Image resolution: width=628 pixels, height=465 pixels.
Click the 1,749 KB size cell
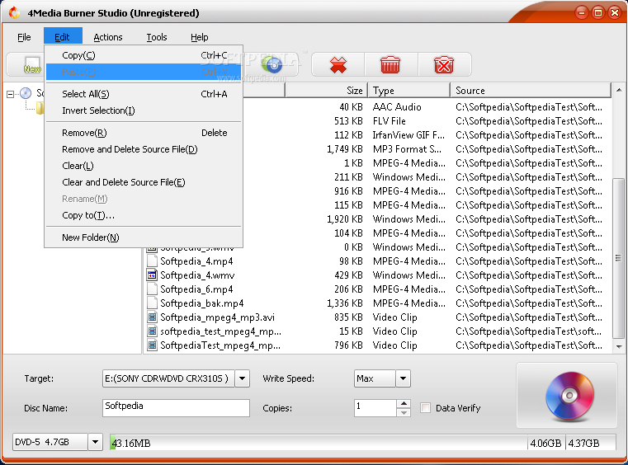345,149
